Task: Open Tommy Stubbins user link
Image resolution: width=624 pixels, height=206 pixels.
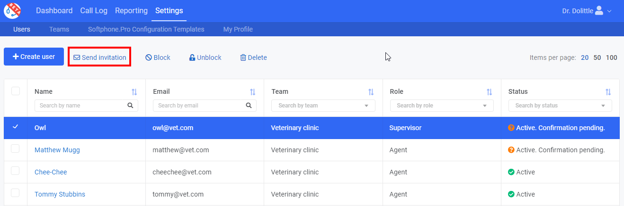Action: [x=60, y=194]
